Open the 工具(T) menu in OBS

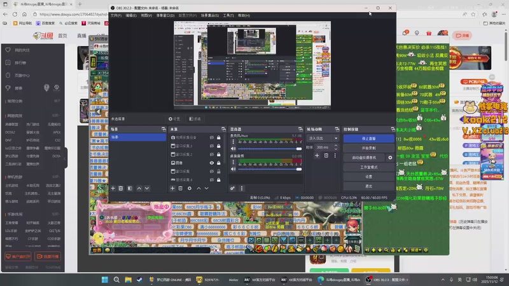(228, 15)
